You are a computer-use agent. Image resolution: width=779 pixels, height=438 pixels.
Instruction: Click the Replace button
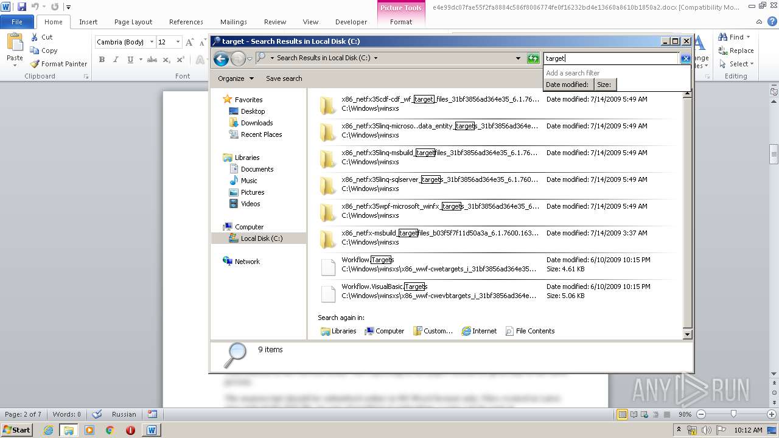click(x=736, y=50)
